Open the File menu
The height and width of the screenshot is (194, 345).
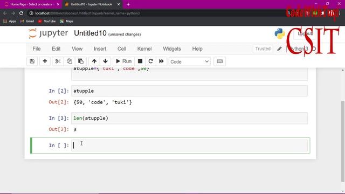[x=37, y=49]
